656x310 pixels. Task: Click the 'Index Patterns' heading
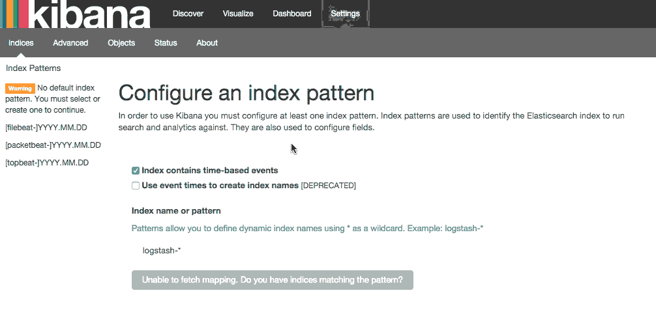click(x=33, y=68)
